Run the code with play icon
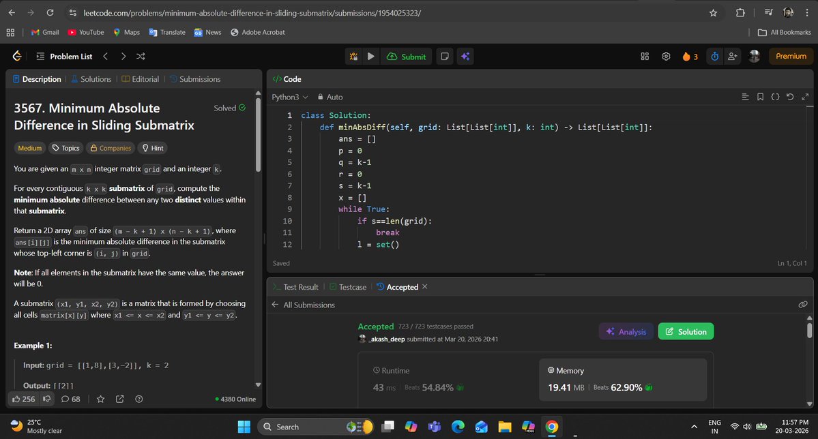Image resolution: width=818 pixels, height=439 pixels. pyautogui.click(x=371, y=57)
